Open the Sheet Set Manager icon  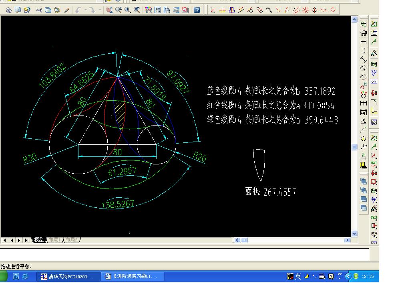pyautogui.click(x=176, y=10)
